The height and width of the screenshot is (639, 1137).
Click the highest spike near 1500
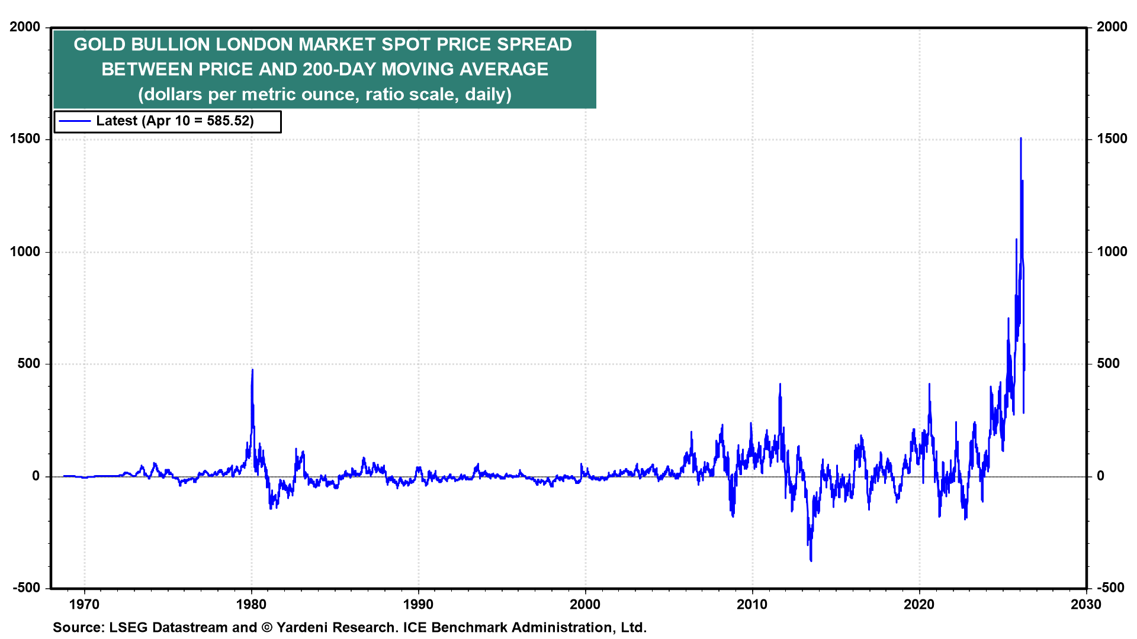(1020, 138)
